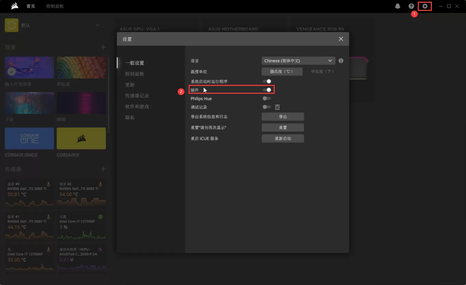Open the 传感器记录 settings section
Viewport: 466px width, 285px height.
pos(137,96)
